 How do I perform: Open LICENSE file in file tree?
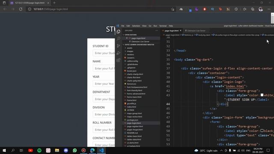coord(131,110)
